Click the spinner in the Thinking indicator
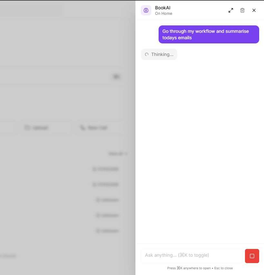The image size is (264, 275). 147,54
